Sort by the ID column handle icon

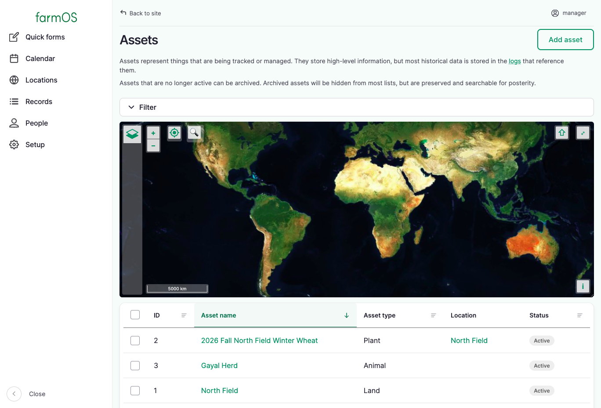184,315
